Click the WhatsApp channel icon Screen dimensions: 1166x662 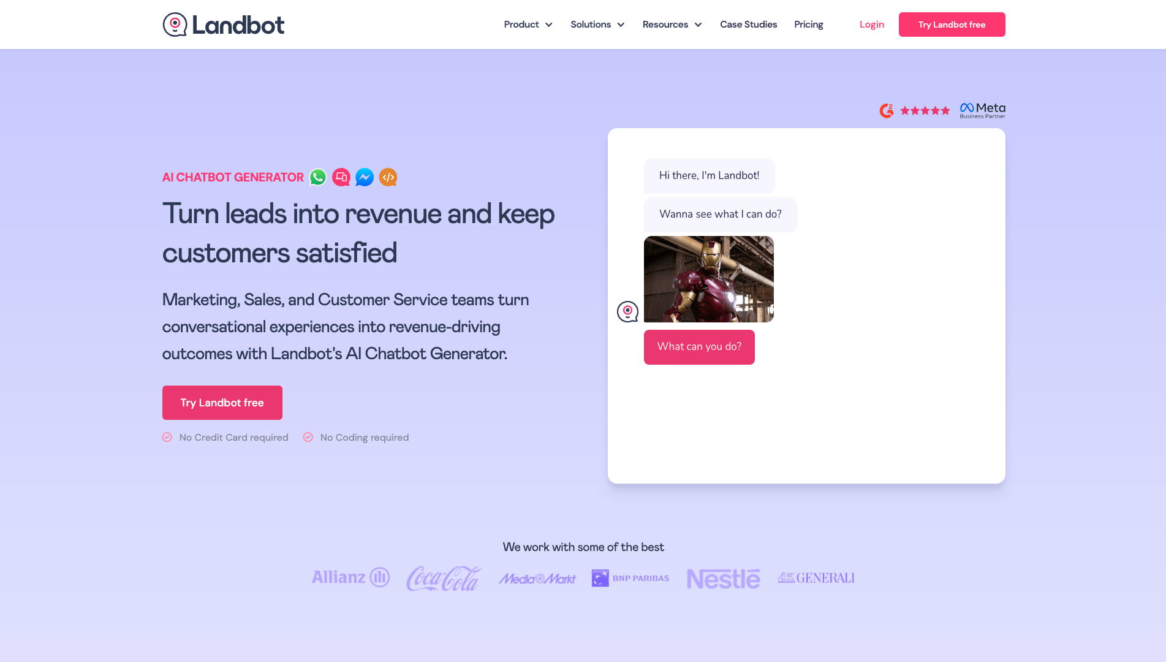point(318,177)
